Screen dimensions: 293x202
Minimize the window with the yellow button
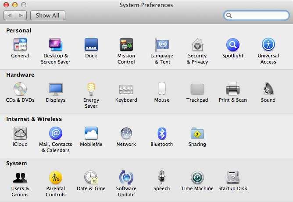click(x=15, y=5)
